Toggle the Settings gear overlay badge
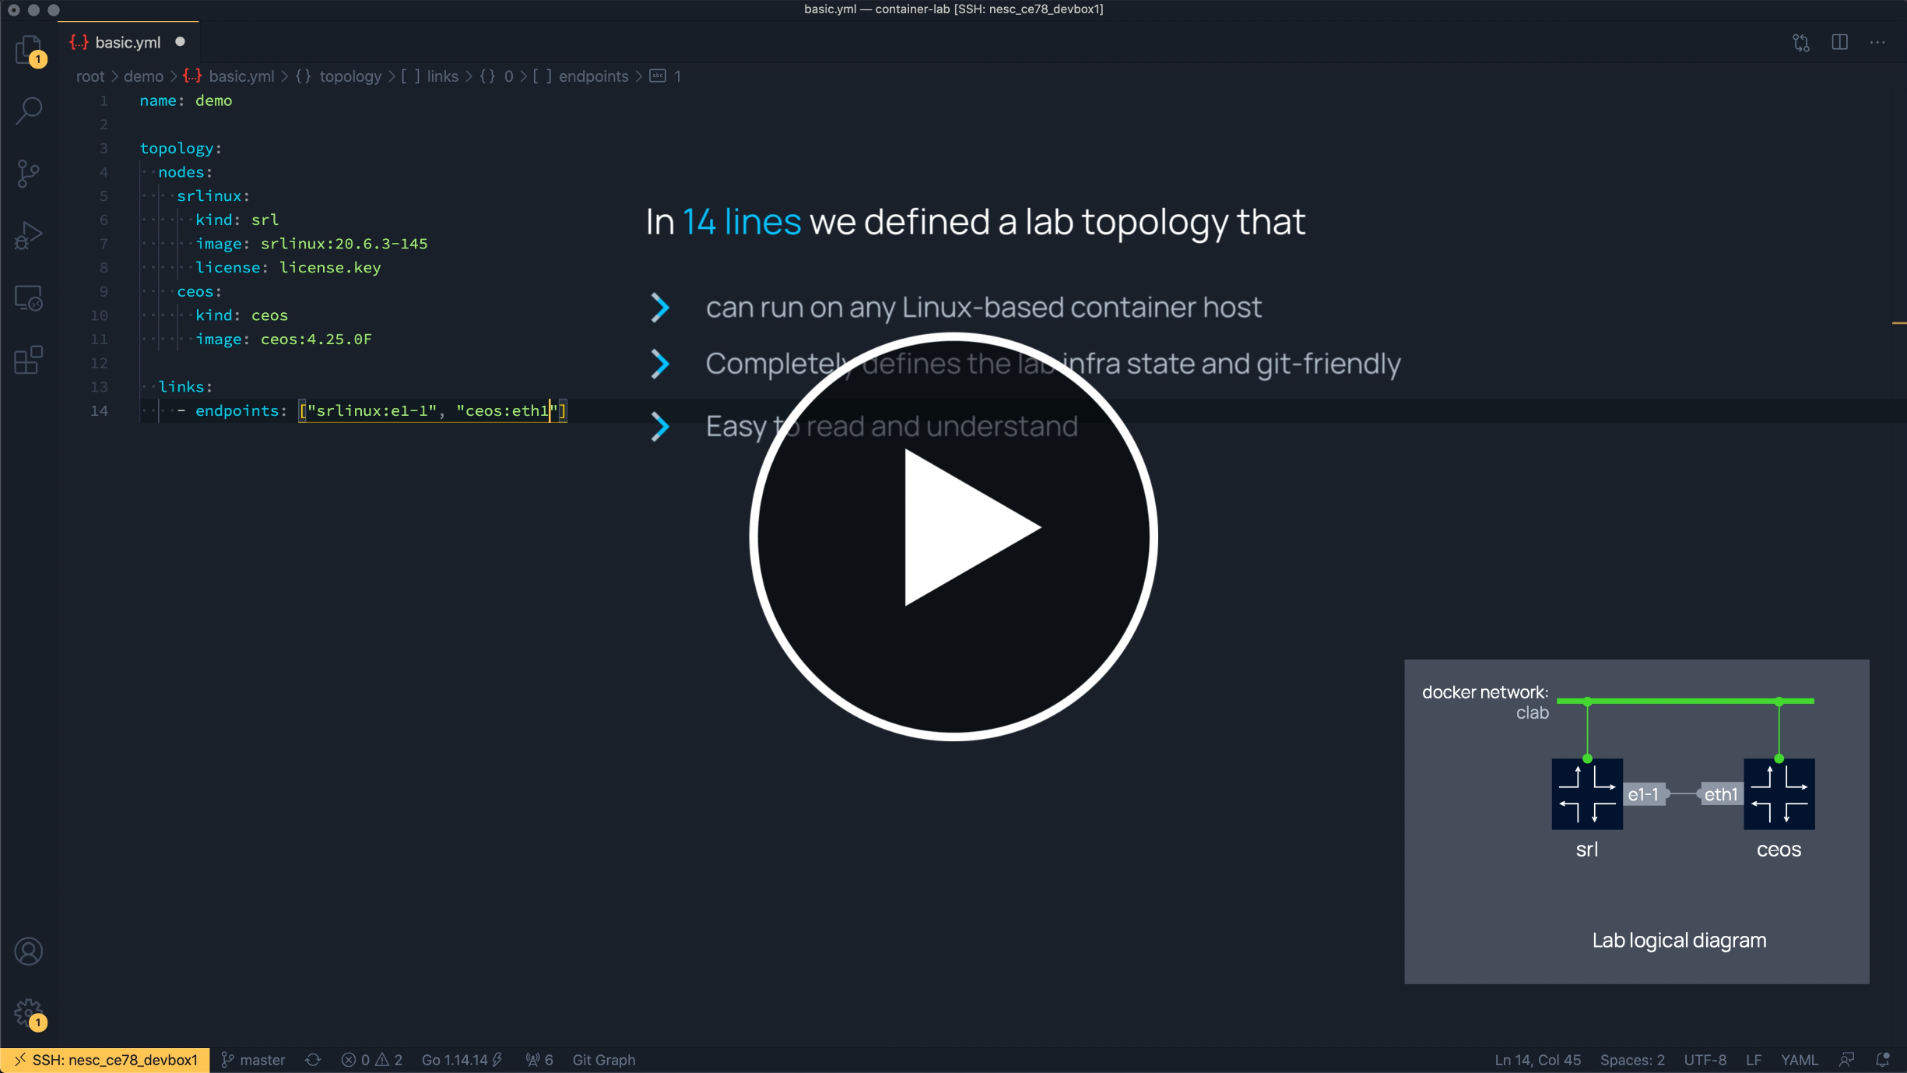Screen dimensions: 1907x1073 pyautogui.click(x=38, y=1023)
